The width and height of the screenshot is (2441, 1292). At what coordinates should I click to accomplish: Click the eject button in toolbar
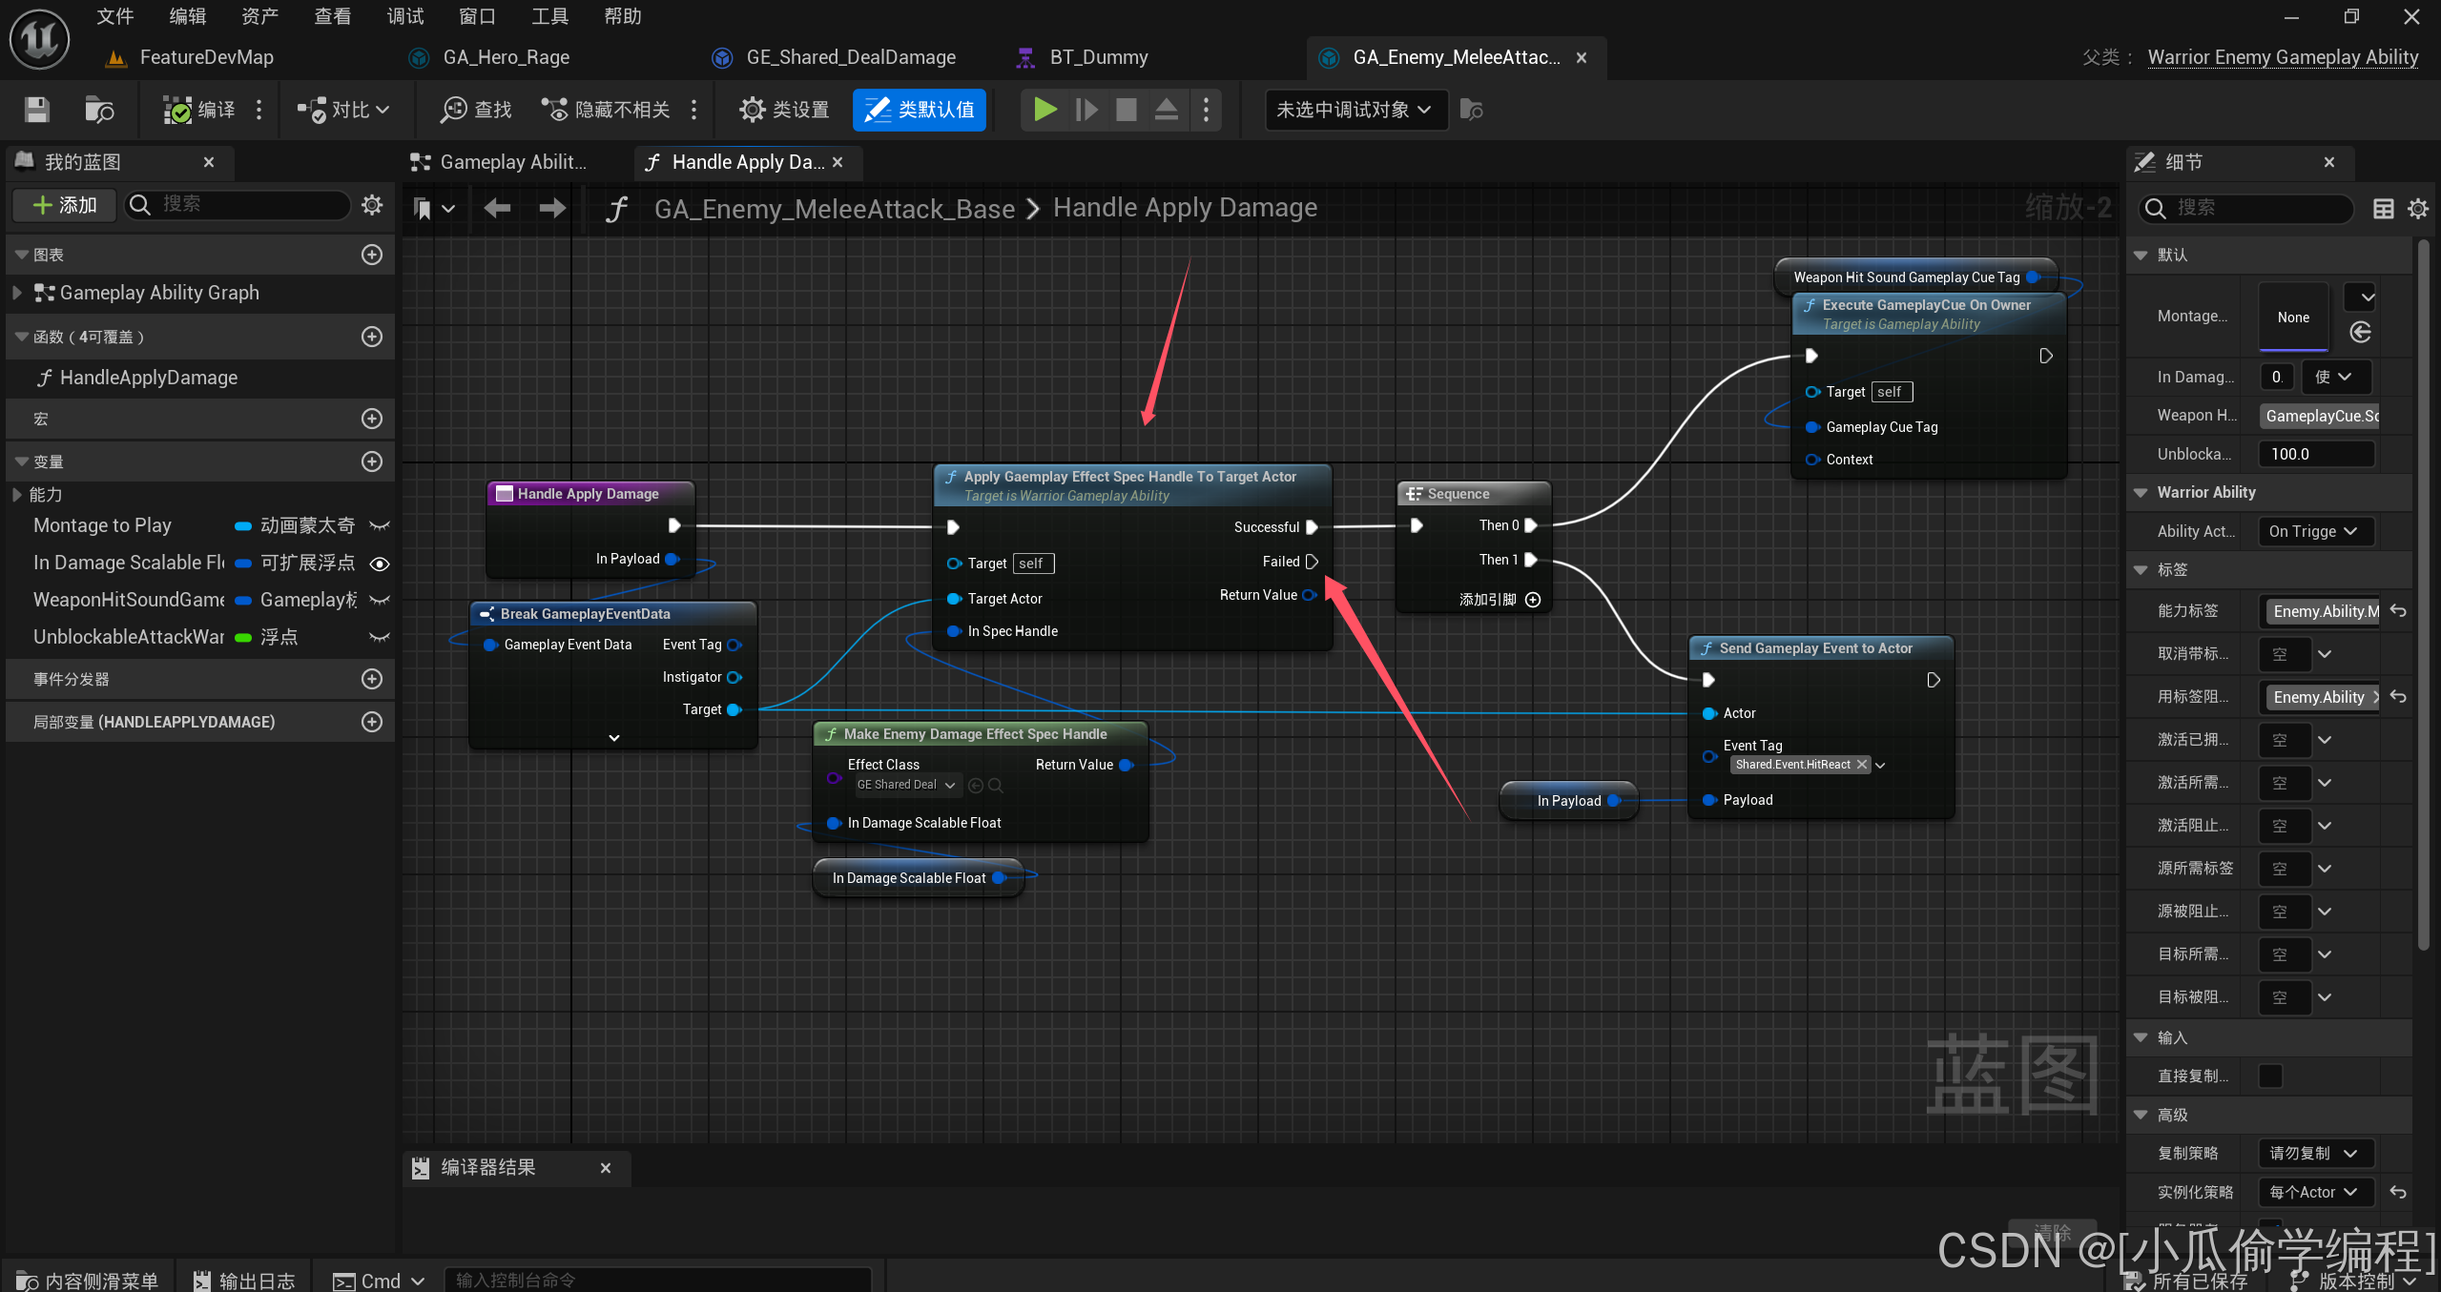coord(1166,110)
